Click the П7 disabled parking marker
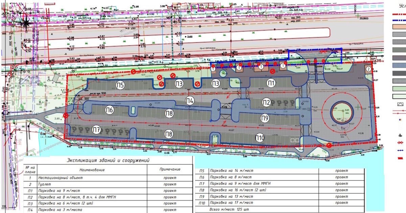The image size is (406, 213). (97, 129)
